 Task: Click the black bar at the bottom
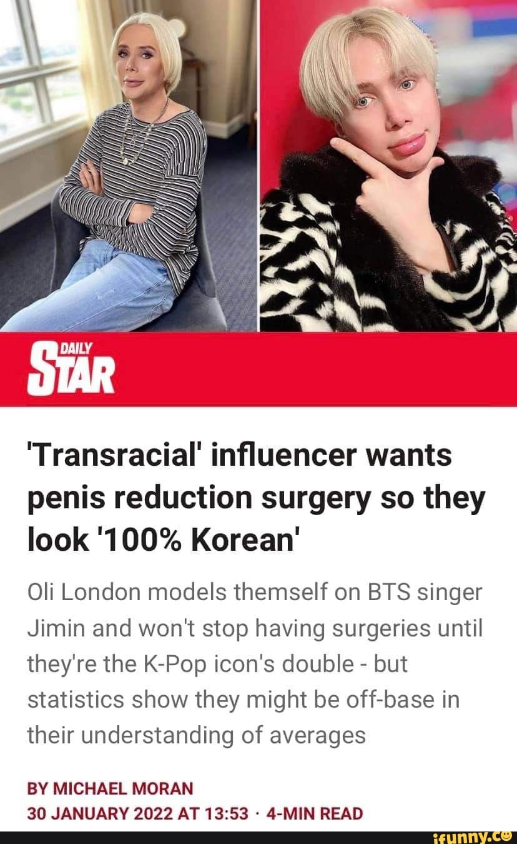pyautogui.click(x=258, y=838)
